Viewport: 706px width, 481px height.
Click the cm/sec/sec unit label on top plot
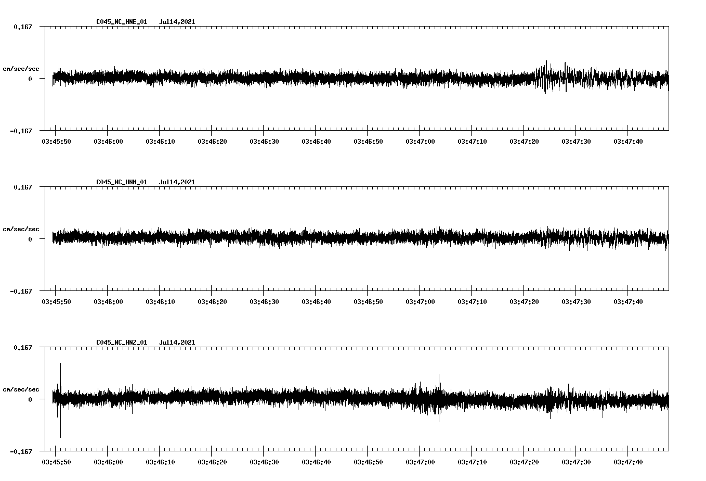coord(21,68)
